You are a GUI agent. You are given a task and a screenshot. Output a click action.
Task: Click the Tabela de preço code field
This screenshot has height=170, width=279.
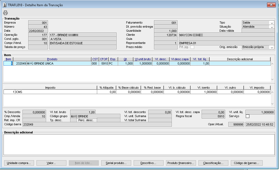point(38,47)
